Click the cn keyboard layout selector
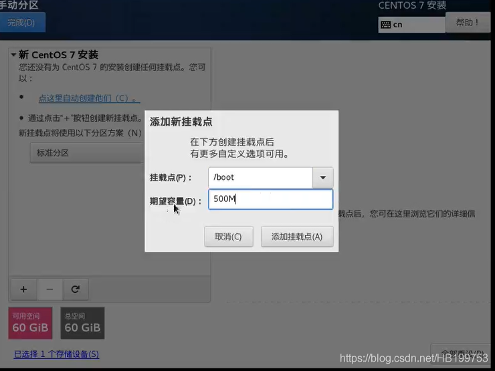This screenshot has width=495, height=371. point(411,25)
